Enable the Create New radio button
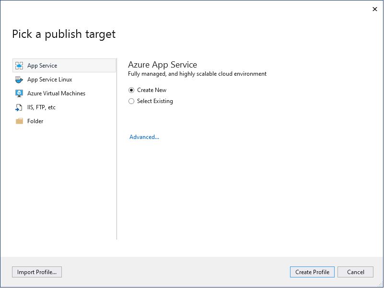This screenshot has height=288, width=384. tap(131, 90)
